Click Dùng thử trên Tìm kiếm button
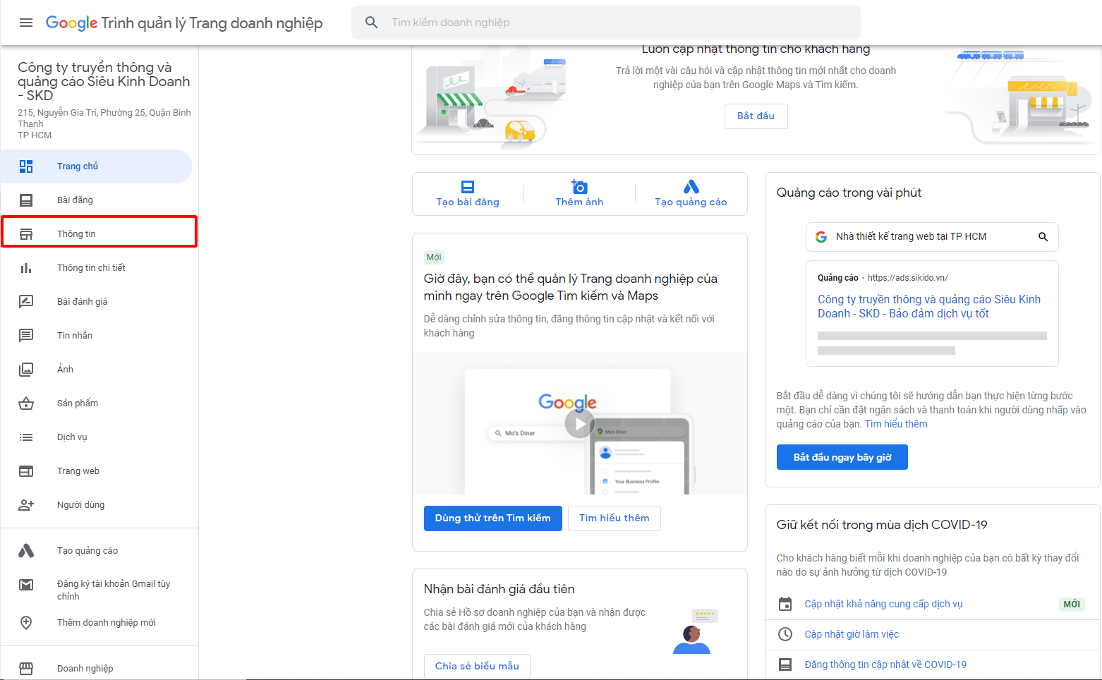 click(492, 518)
